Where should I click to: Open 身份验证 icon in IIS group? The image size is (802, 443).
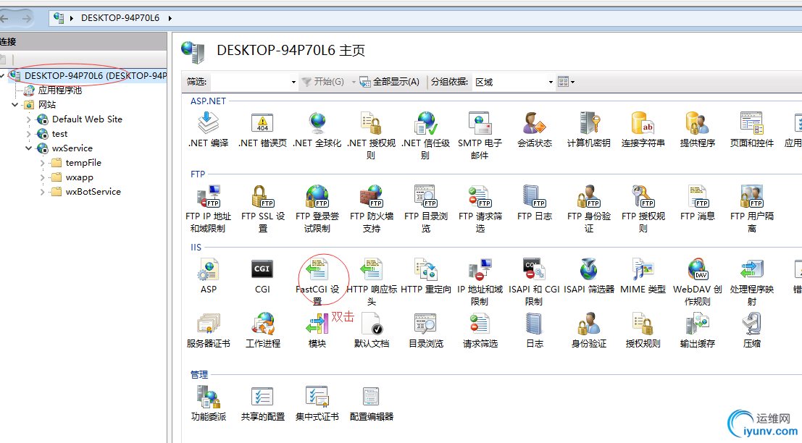[589, 324]
